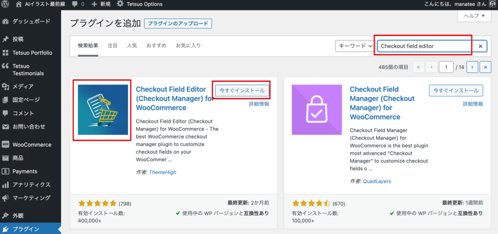Viewport: 498px width, 234px height.
Task: Open the マーケティング marketing menu
Action: pyautogui.click(x=31, y=198)
